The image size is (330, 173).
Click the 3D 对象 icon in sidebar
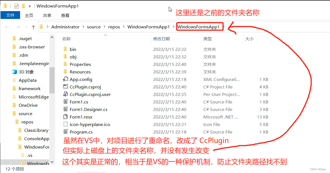[14, 72]
